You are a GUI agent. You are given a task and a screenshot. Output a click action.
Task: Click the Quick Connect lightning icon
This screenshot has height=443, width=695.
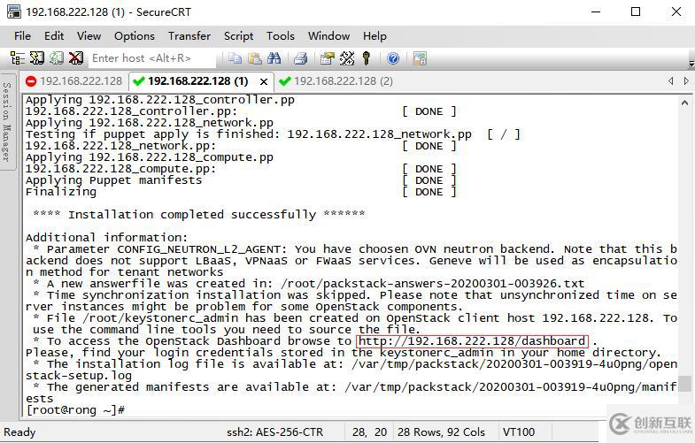37,58
